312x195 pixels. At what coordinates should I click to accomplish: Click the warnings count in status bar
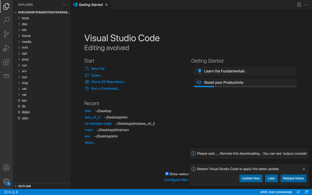pyautogui.click(x=15, y=192)
